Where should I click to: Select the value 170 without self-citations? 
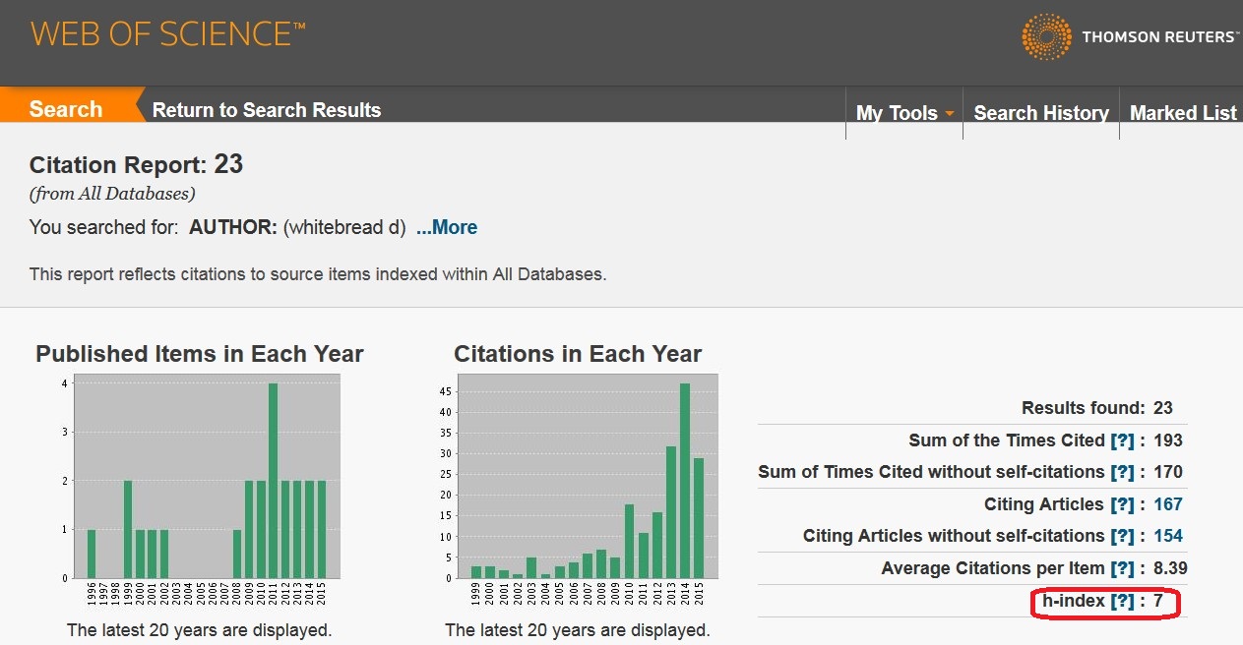(1168, 472)
